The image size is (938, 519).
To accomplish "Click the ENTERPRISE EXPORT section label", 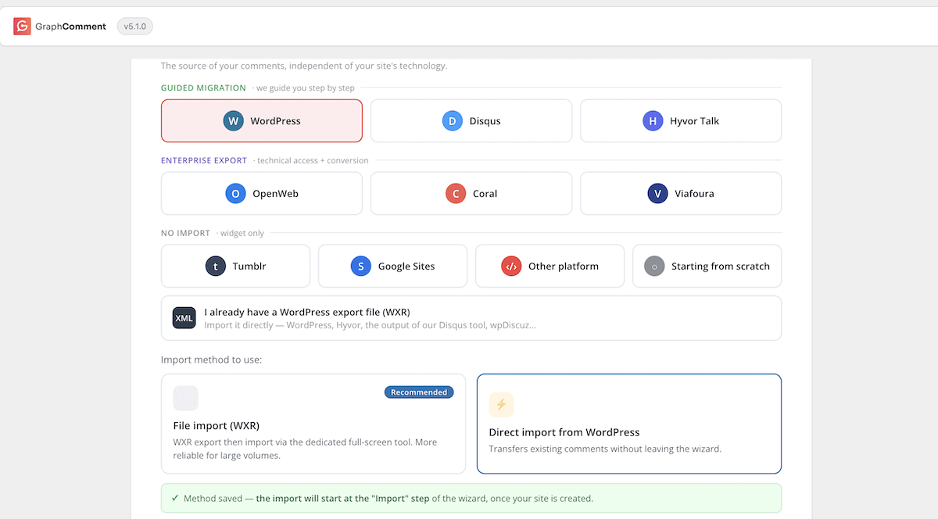I will click(204, 160).
